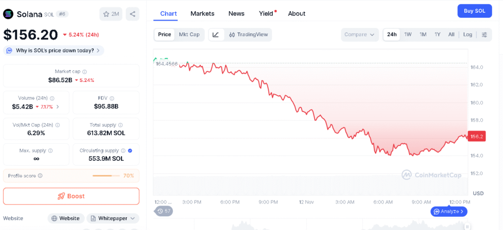Switch to the News tab
The width and height of the screenshot is (503, 230).
pos(236,14)
